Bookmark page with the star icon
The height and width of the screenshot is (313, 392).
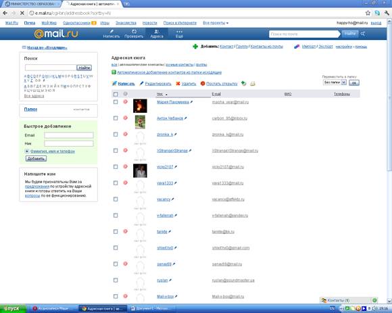(x=368, y=13)
